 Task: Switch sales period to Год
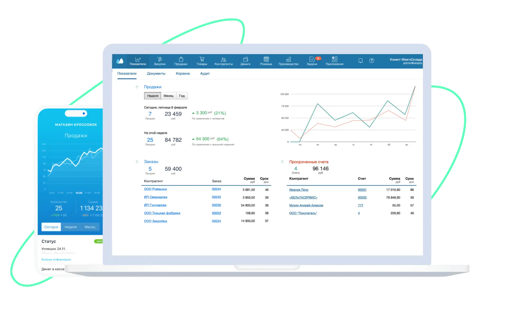click(x=182, y=96)
